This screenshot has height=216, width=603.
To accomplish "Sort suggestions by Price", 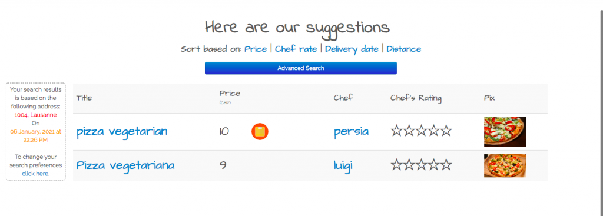I will (x=256, y=49).
